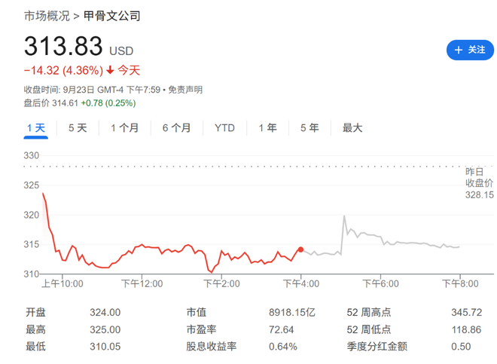The height and width of the screenshot is (364, 497).
Task: Select the 5 年 tab
Action: click(309, 128)
